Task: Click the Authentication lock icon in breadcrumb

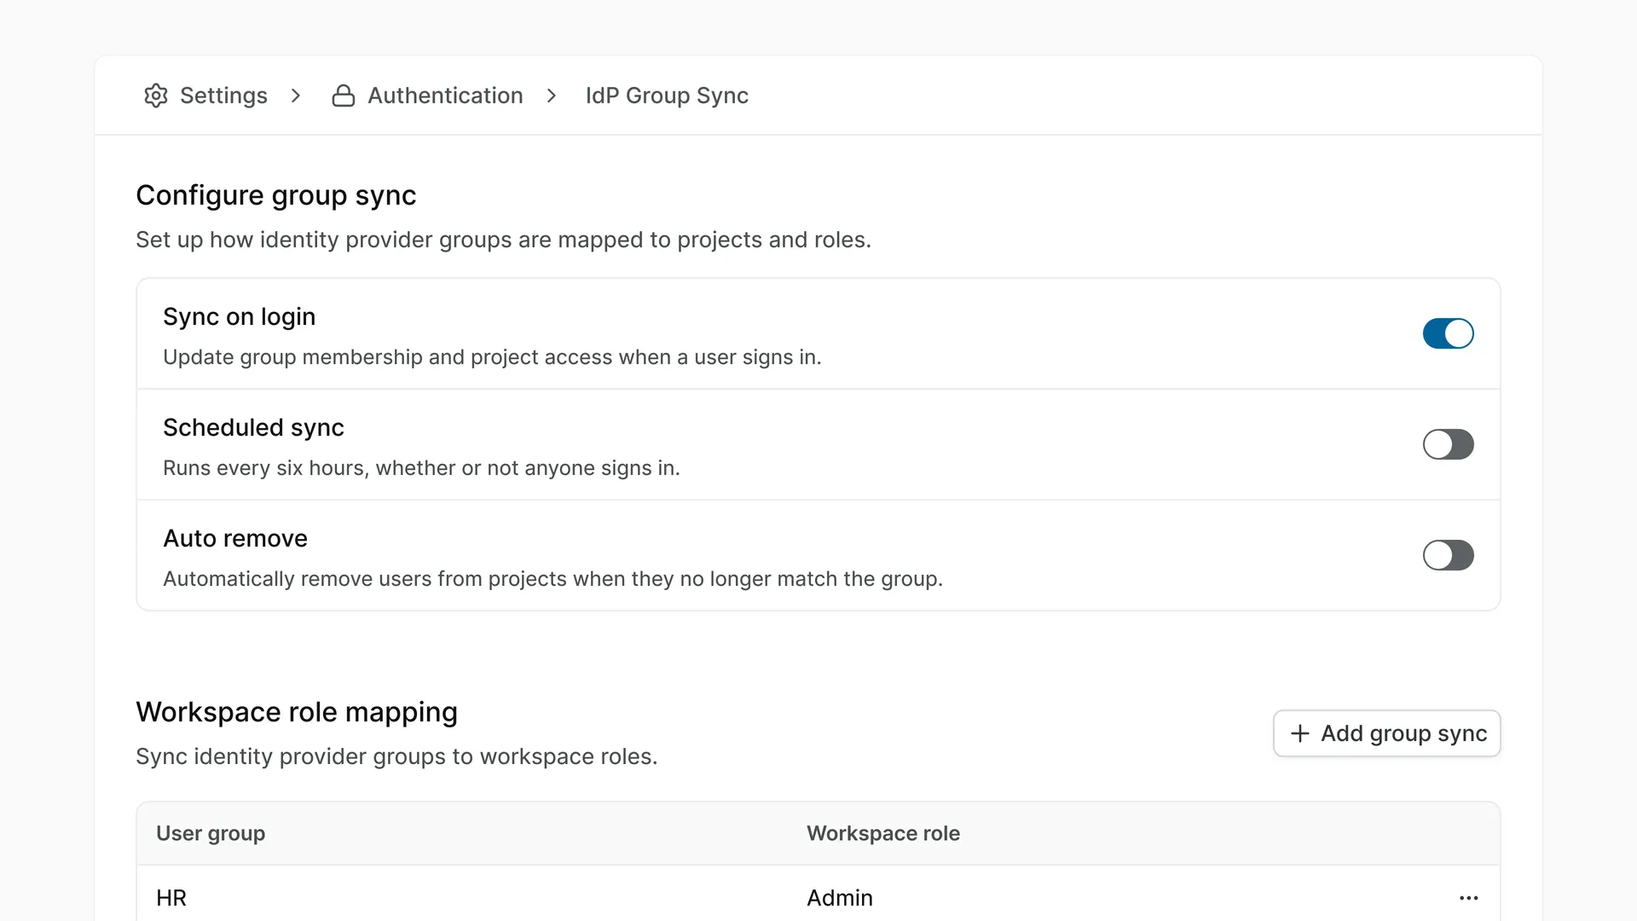Action: [x=343, y=96]
